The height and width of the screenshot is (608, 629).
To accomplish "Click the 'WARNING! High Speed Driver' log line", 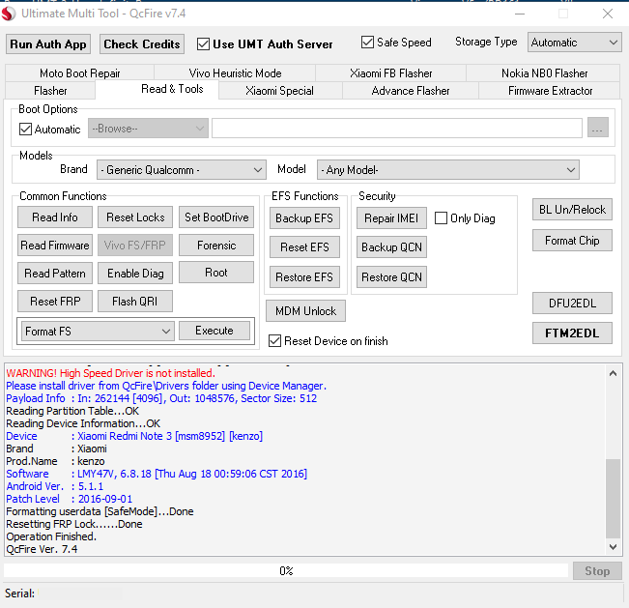I will pos(111,373).
